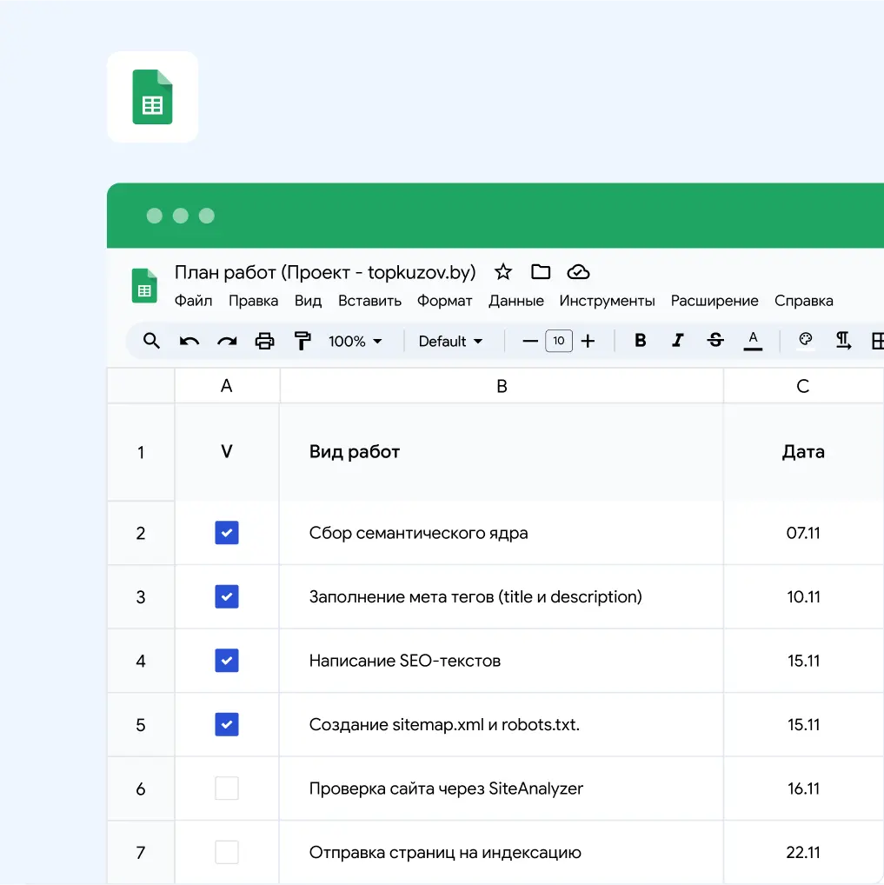Screen dimensions: 884x885
Task: Open the zoom level dropdown
Action: (355, 341)
